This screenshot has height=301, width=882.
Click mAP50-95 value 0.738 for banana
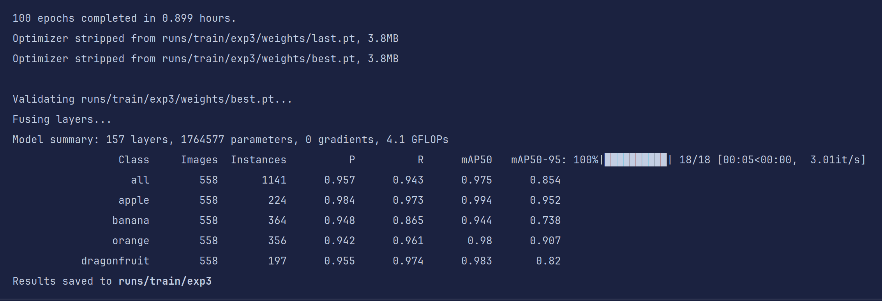pos(545,220)
